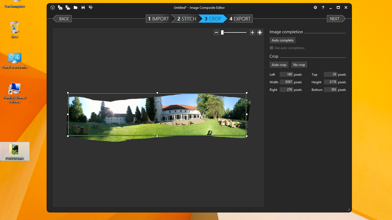Click the Top crop value field
Viewport: 392px width, 220px height.
click(x=330, y=74)
